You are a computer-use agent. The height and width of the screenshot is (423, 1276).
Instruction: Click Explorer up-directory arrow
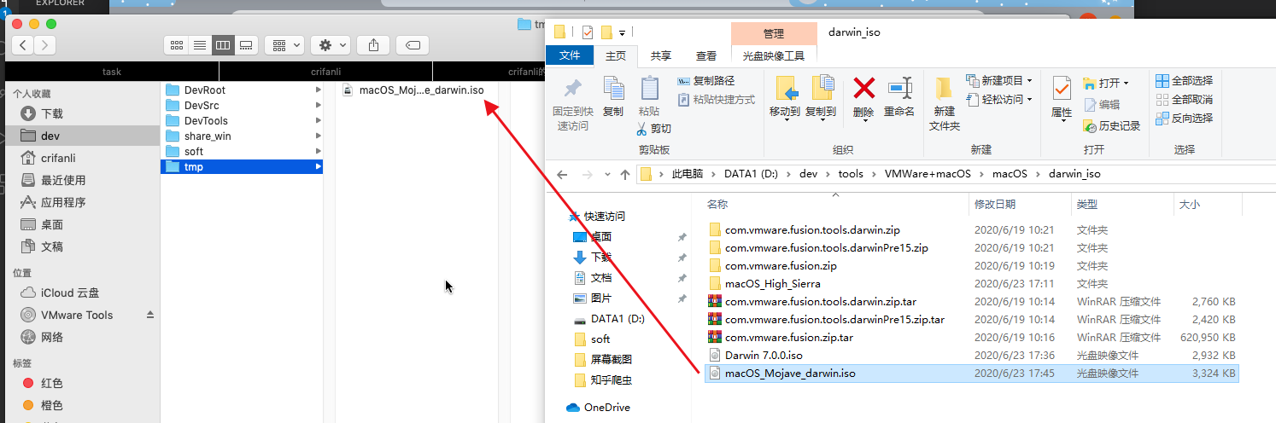pos(624,174)
